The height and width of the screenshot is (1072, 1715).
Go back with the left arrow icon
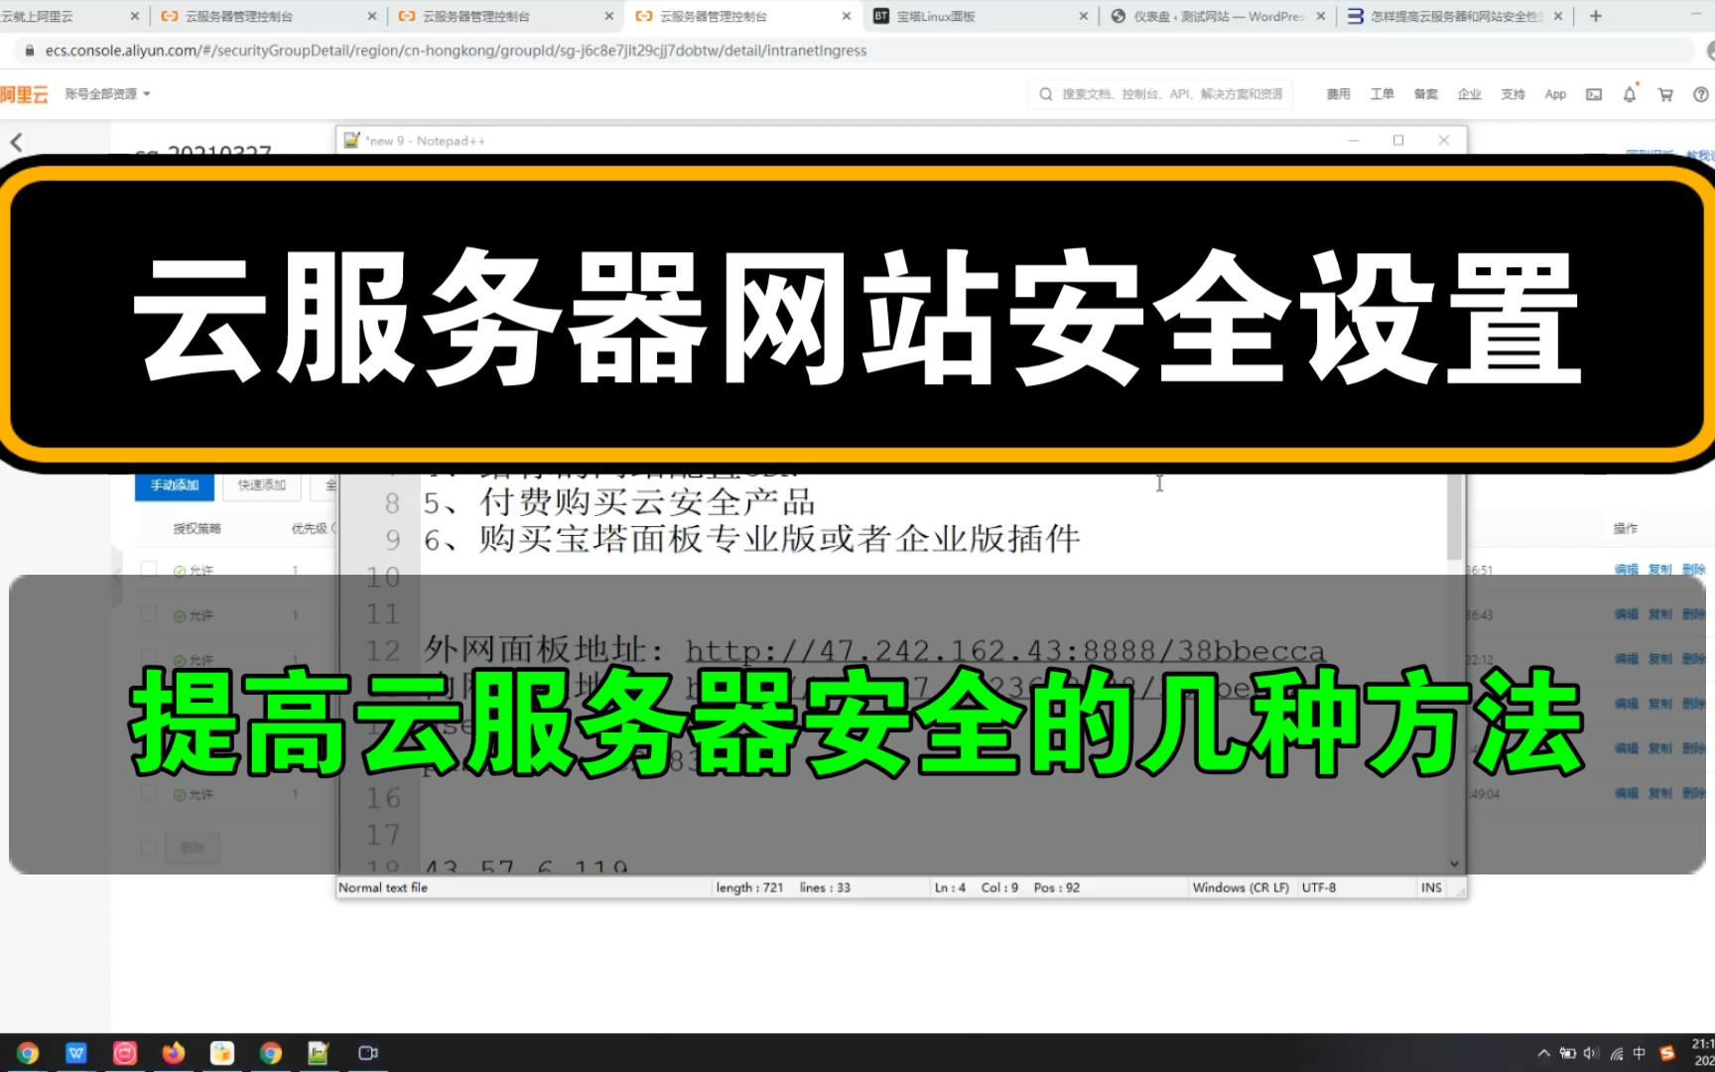point(16,142)
